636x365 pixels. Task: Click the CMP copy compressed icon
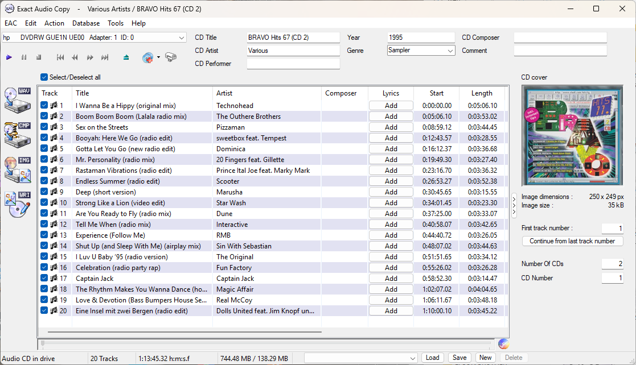click(x=17, y=134)
